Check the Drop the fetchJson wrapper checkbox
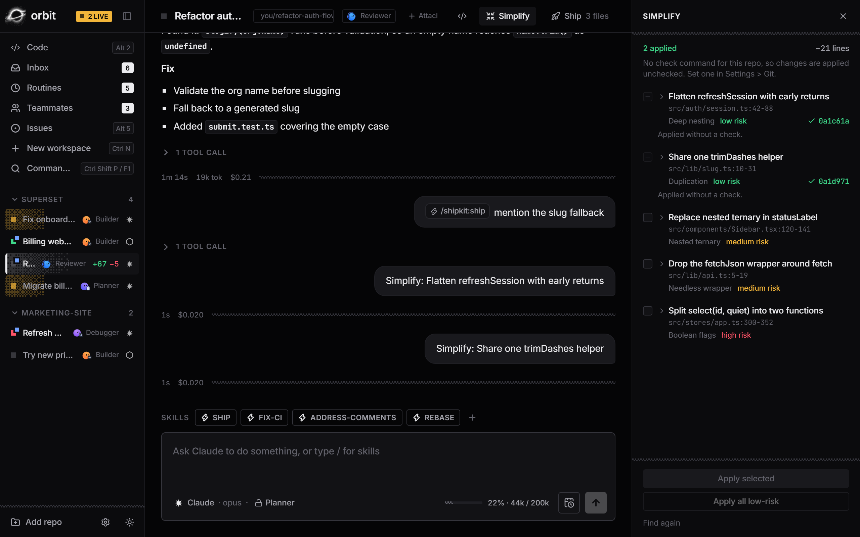 point(647,264)
